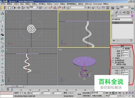Toggle Spinner Snap tool
The height and width of the screenshot is (98, 135).
point(64,8)
